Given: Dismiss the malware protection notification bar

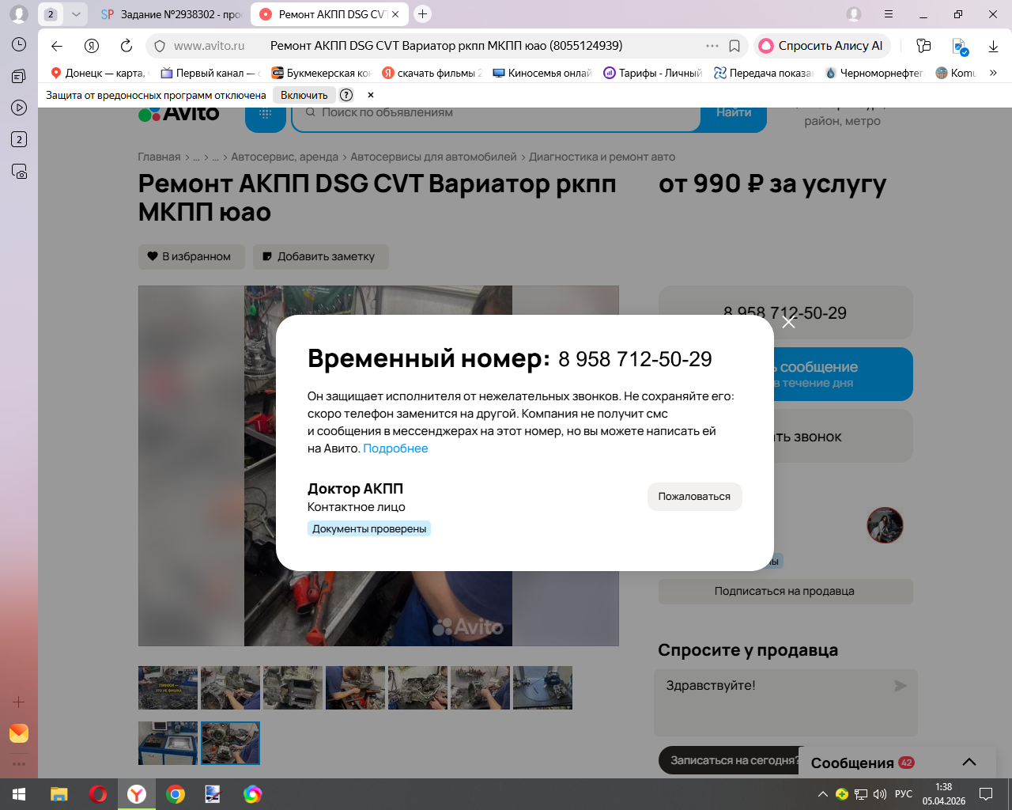Looking at the screenshot, I should [370, 95].
